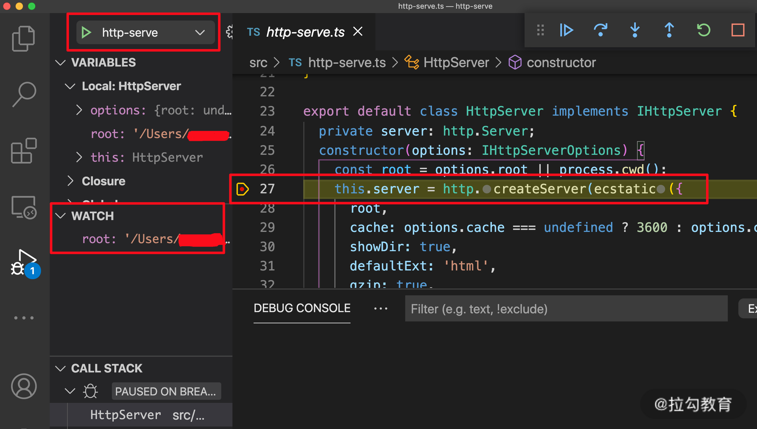This screenshot has width=757, height=429.
Task: Start debugging with green play button
Action: tap(86, 32)
